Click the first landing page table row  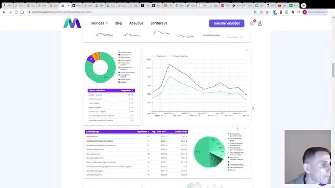coord(137,137)
